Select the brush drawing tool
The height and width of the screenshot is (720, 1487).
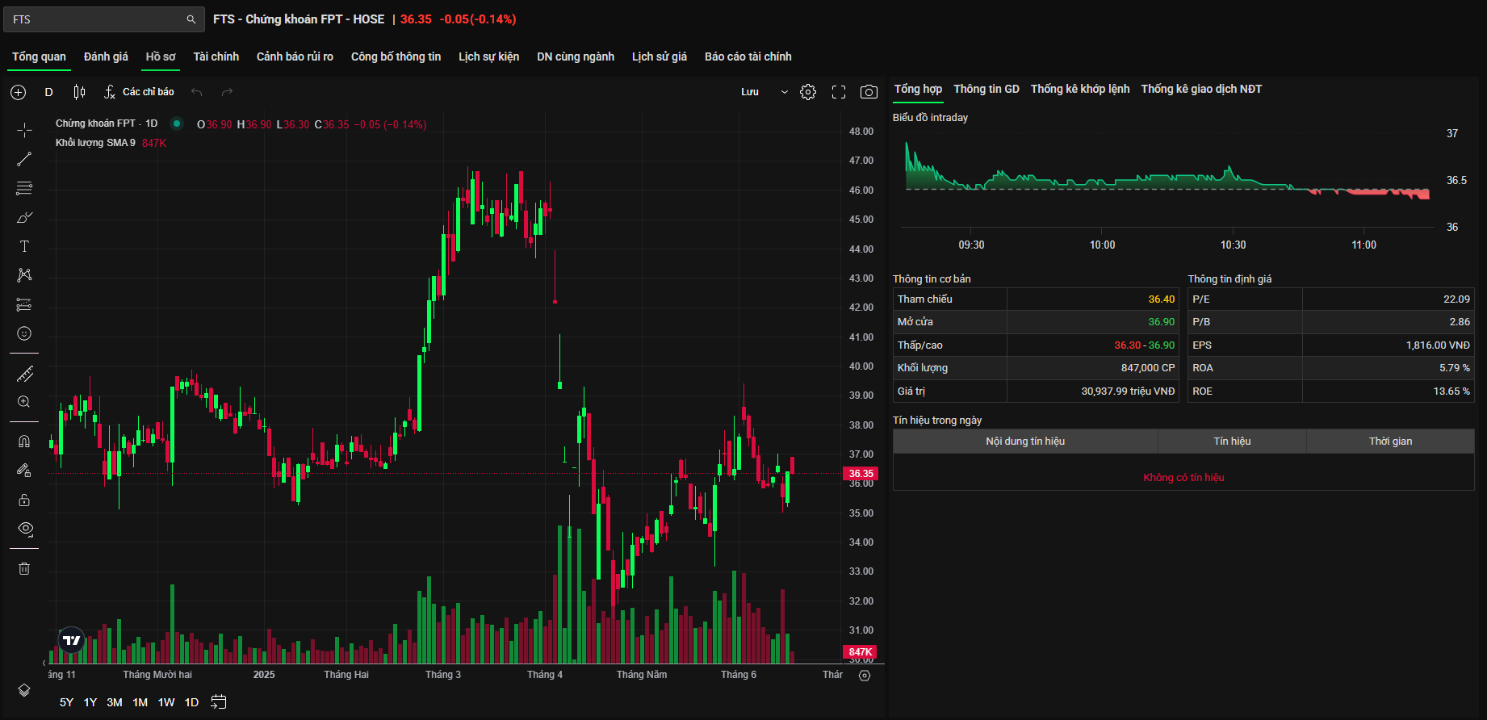tap(24, 217)
